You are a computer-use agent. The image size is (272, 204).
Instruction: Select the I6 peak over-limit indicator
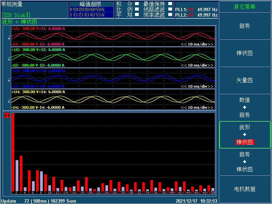pos(101,15)
